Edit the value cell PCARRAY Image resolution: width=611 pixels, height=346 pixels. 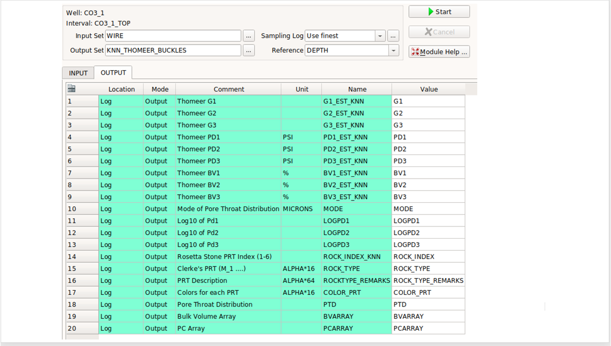pyautogui.click(x=428, y=328)
